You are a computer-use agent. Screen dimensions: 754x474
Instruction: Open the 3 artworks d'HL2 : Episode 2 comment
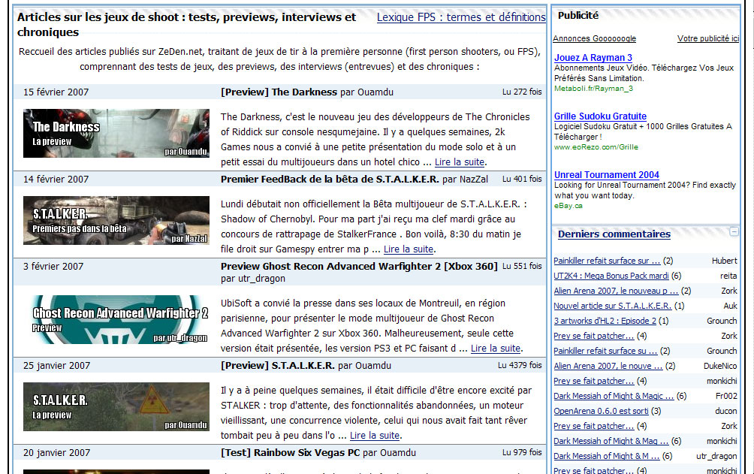coord(605,321)
